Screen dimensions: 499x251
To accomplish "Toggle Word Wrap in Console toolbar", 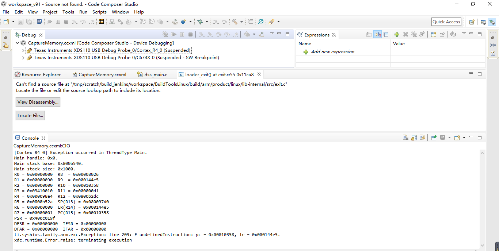I will (x=422, y=138).
